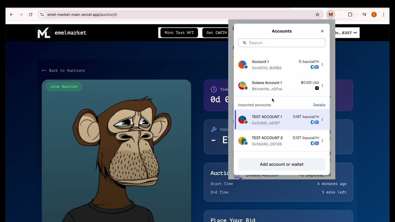Image resolution: width=395 pixels, height=222 pixels.
Task: Open the Chrome three-dot menu
Action: click(x=384, y=14)
